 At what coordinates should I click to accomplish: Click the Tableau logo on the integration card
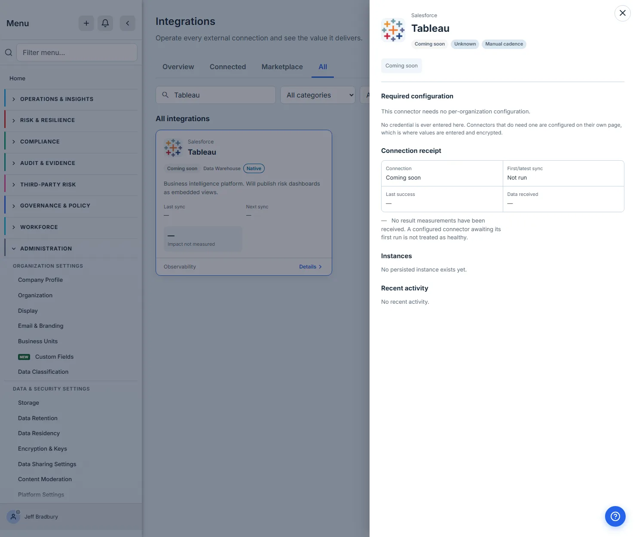click(173, 147)
